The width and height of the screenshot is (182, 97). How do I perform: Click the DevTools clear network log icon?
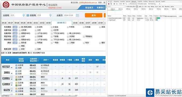(x=111, y=4)
